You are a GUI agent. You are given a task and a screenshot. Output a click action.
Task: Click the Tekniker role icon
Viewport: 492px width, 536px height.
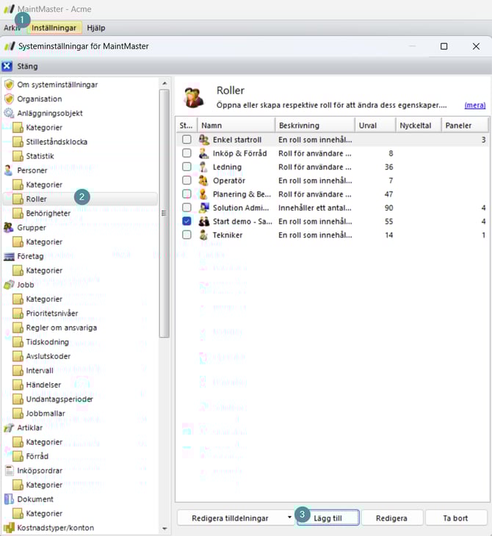click(203, 235)
